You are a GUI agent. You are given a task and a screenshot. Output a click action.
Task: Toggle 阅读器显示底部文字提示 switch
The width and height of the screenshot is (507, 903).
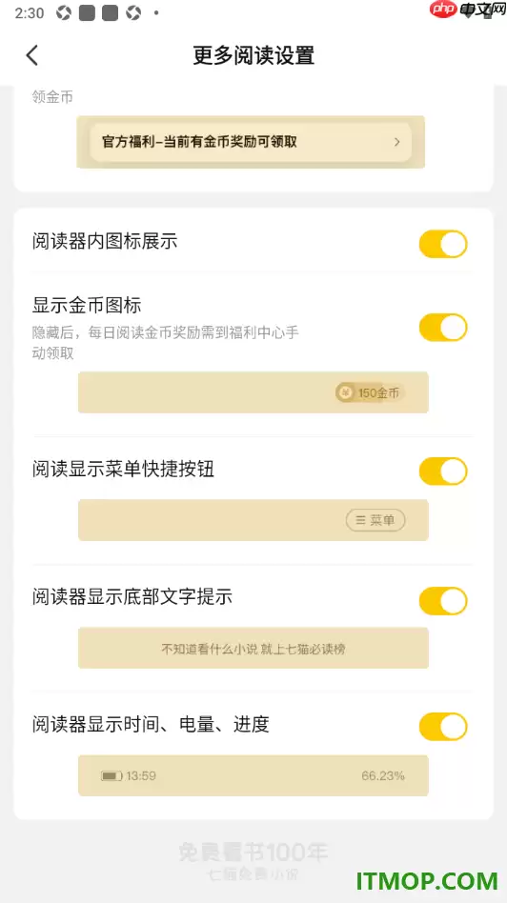pos(442,601)
